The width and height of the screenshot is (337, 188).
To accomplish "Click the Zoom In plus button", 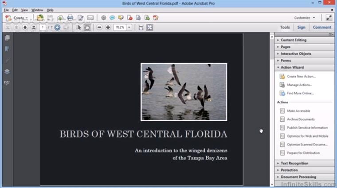I will point(108,27).
